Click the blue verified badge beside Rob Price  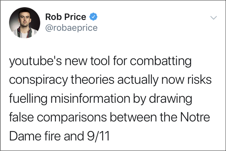point(94,16)
